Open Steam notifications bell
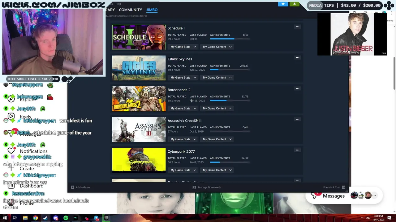 point(295,4)
